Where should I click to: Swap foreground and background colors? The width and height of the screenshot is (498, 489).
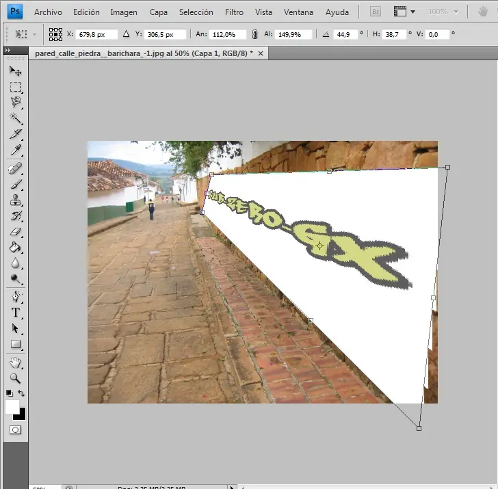click(x=21, y=393)
